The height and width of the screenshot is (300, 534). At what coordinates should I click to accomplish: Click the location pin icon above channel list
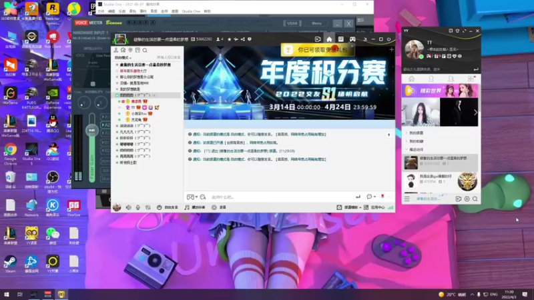tap(130, 51)
